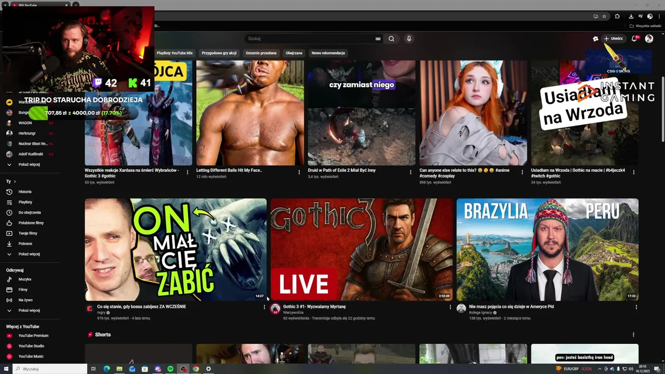The height and width of the screenshot is (374, 665).
Task: Open options for Nie masz pojęcia video
Action: [x=636, y=307]
